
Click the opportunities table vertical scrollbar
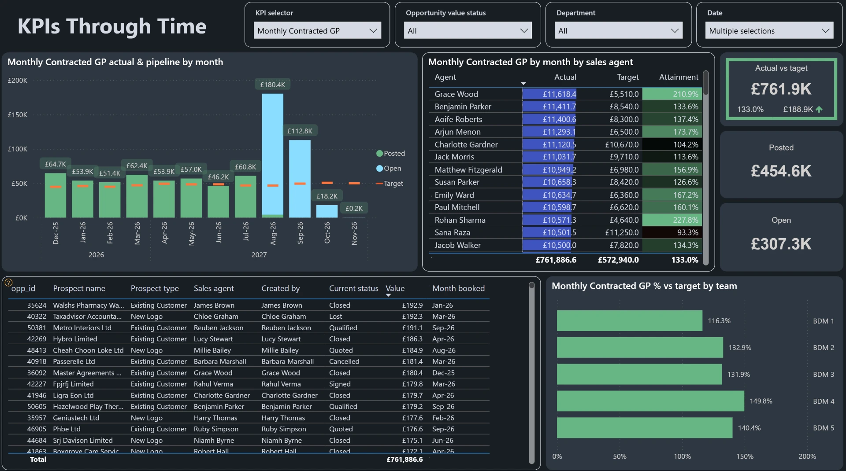point(532,372)
